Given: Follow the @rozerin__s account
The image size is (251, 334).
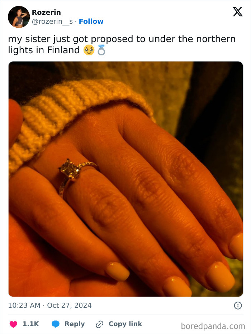Looking at the screenshot, I should 91,21.
